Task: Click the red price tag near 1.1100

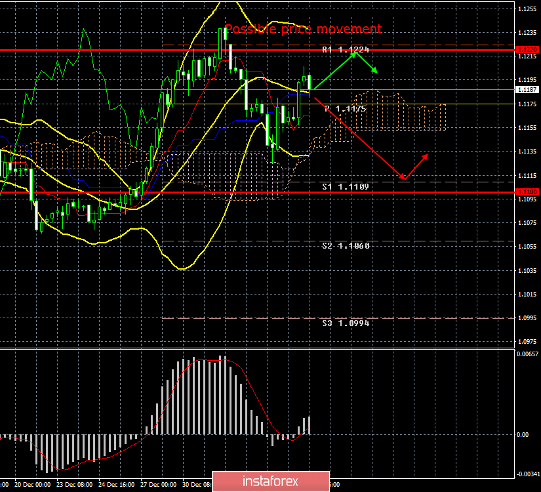Action: point(527,192)
